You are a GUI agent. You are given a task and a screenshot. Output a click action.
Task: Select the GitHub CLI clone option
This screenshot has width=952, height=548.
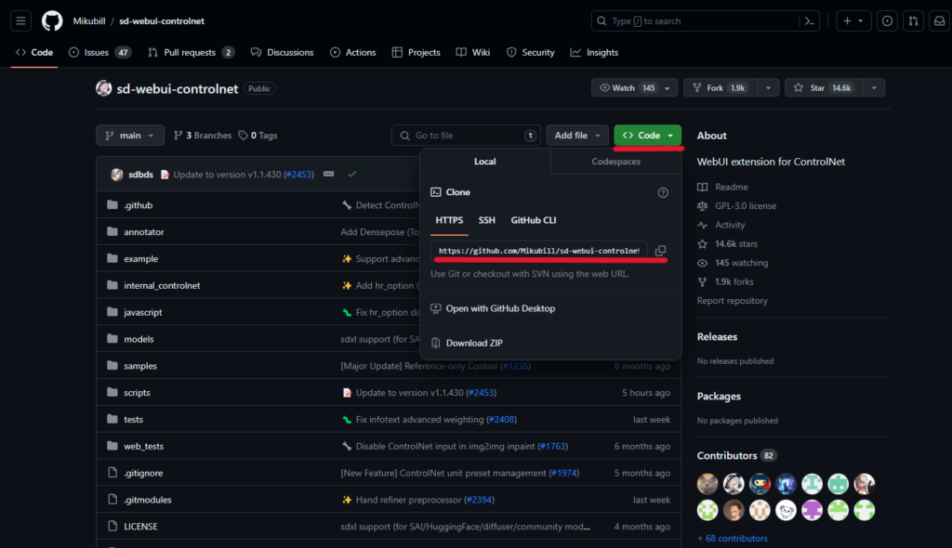pos(533,220)
